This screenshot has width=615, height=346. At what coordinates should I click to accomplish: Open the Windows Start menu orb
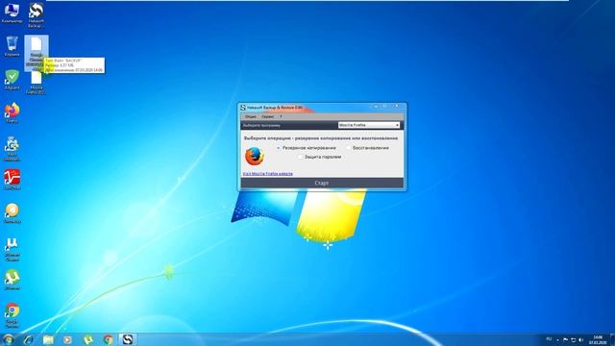coord(8,339)
